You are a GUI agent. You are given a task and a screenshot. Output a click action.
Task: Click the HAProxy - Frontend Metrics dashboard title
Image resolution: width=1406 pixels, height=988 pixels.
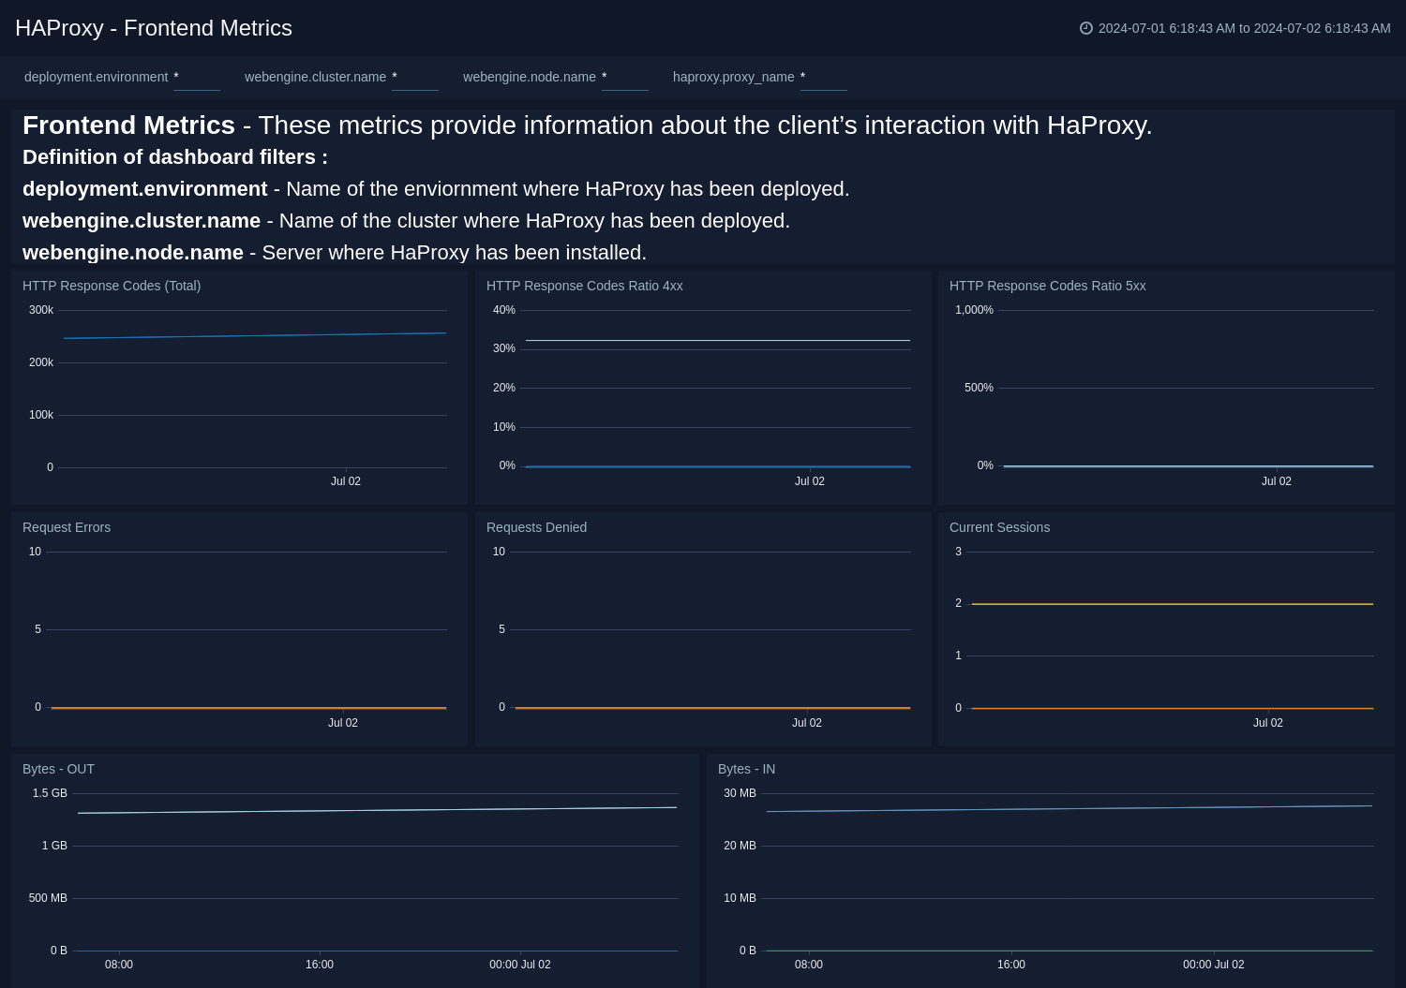154,28
